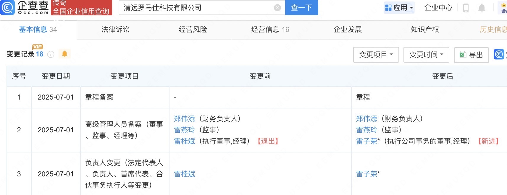Click the blue Qcc icon beside 导出

click(499, 54)
